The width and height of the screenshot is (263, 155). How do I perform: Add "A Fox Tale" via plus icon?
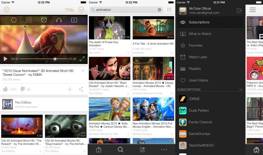pos(172,53)
